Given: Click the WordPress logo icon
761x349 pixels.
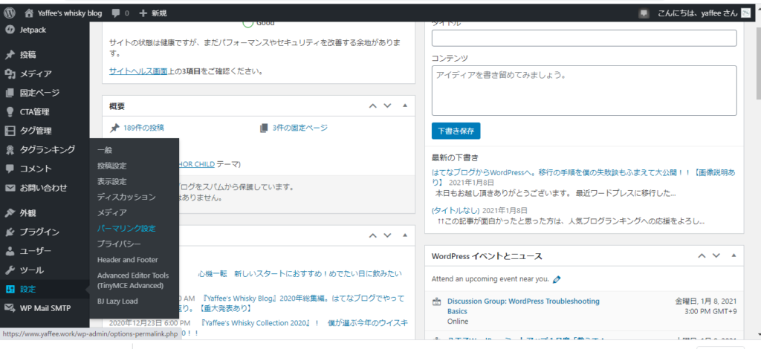Looking at the screenshot, I should point(9,13).
